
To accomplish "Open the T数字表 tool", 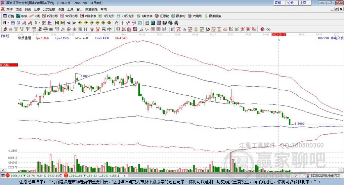I will pyautogui.click(x=144, y=16).
